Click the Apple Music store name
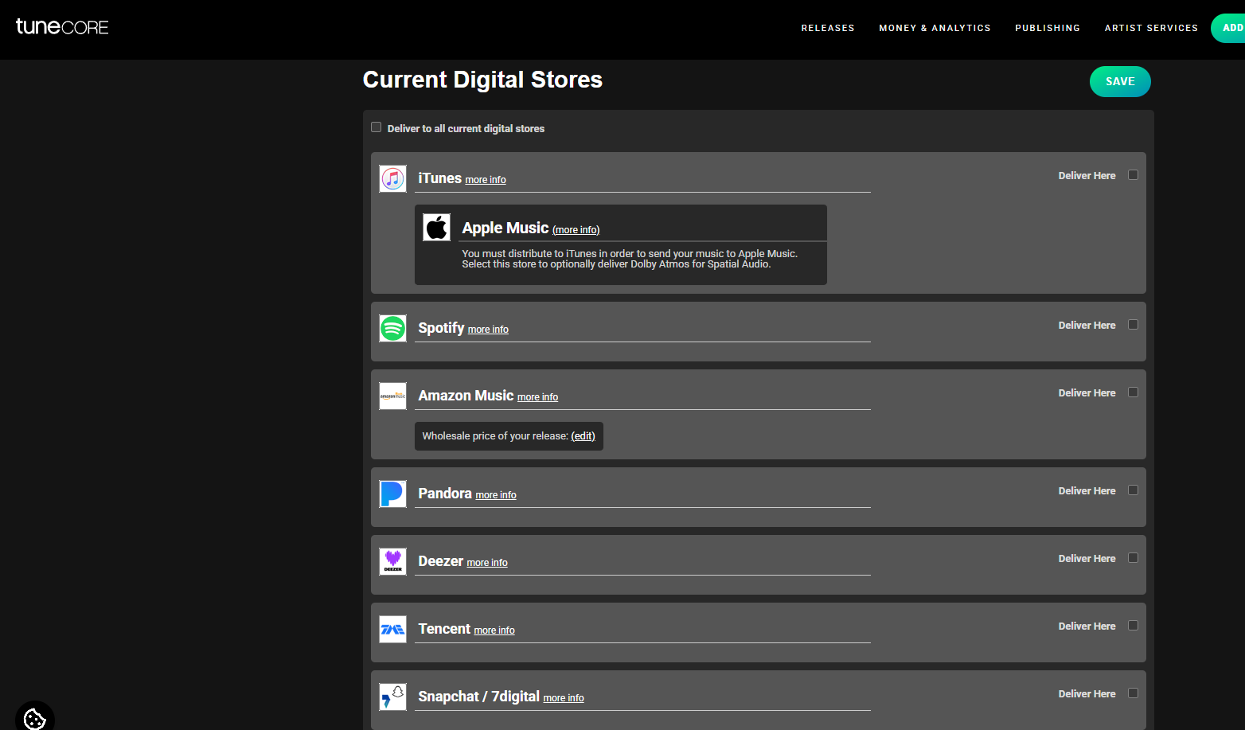This screenshot has height=730, width=1245. pyautogui.click(x=505, y=228)
